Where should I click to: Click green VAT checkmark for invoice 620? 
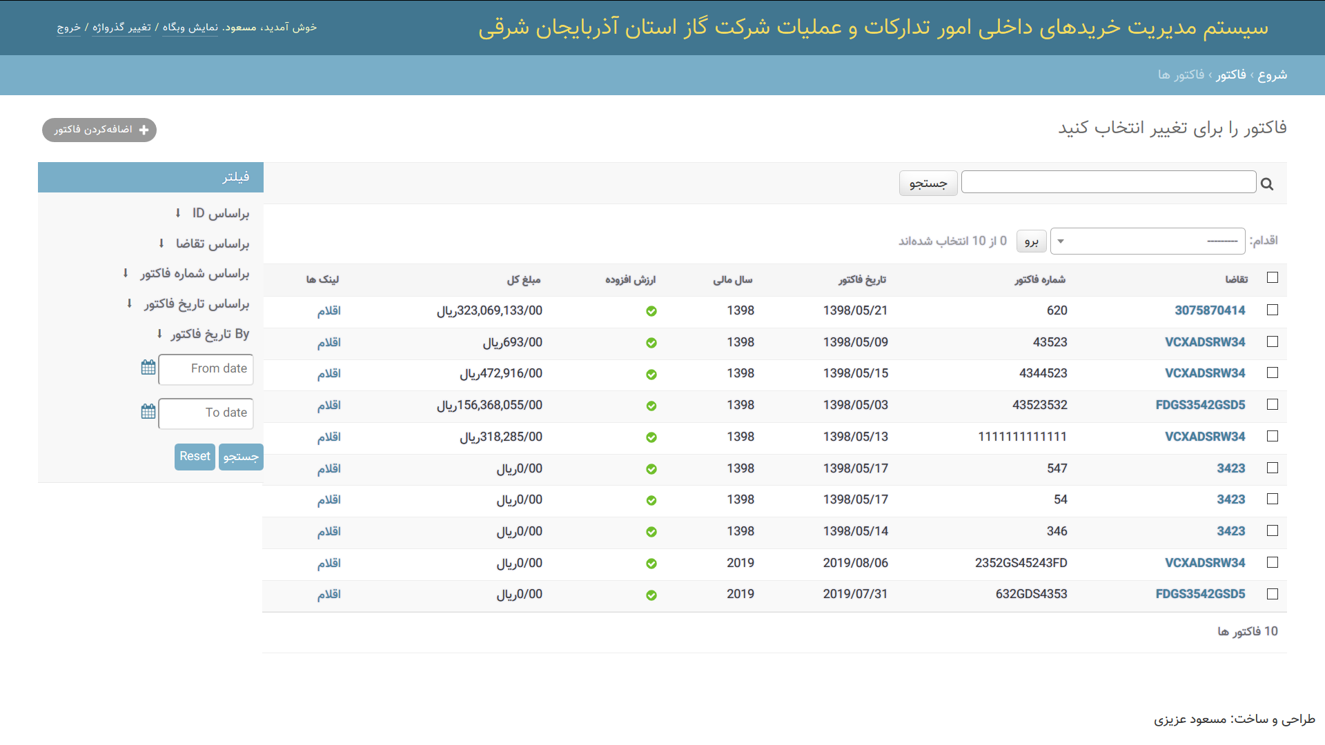pos(651,311)
